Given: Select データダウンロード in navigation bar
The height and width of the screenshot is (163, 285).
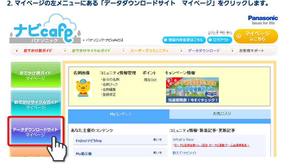Looking at the screenshot, I should [204, 51].
